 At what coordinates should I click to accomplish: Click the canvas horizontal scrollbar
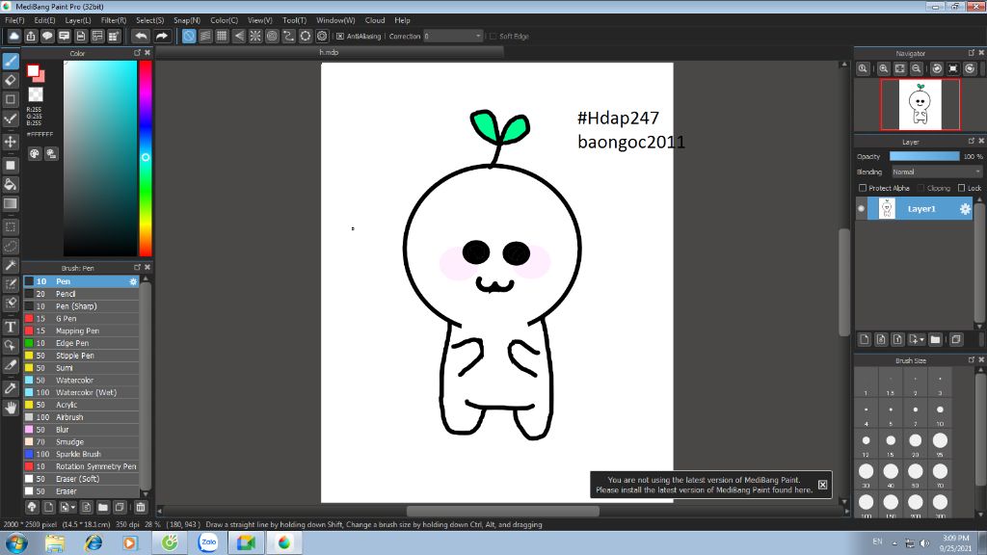[502, 511]
